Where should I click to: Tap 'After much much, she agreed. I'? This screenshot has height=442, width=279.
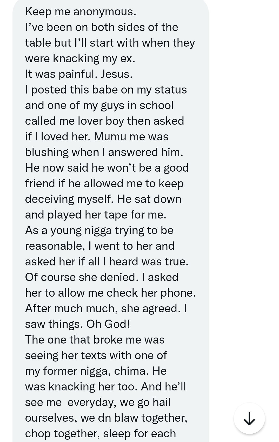[106, 308]
